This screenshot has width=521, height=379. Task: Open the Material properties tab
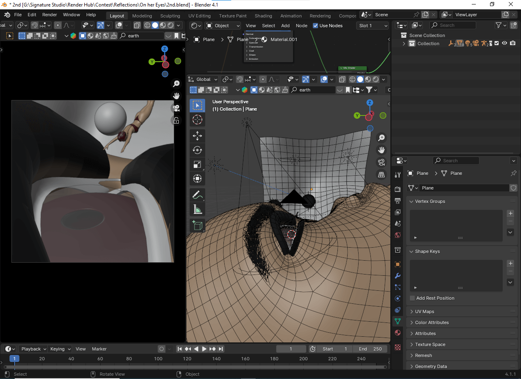coord(398,333)
